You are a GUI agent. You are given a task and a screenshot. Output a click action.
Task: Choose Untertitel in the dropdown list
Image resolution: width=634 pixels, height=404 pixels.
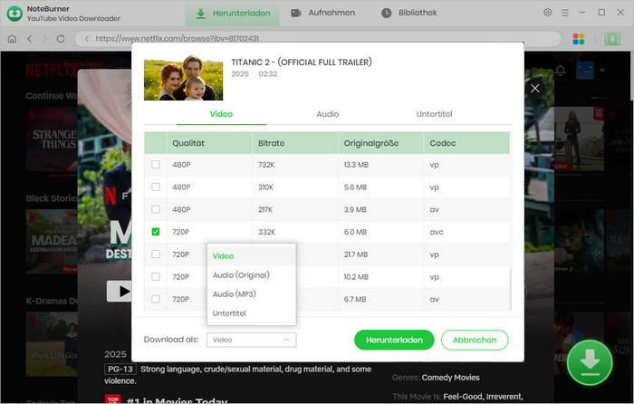252,313
